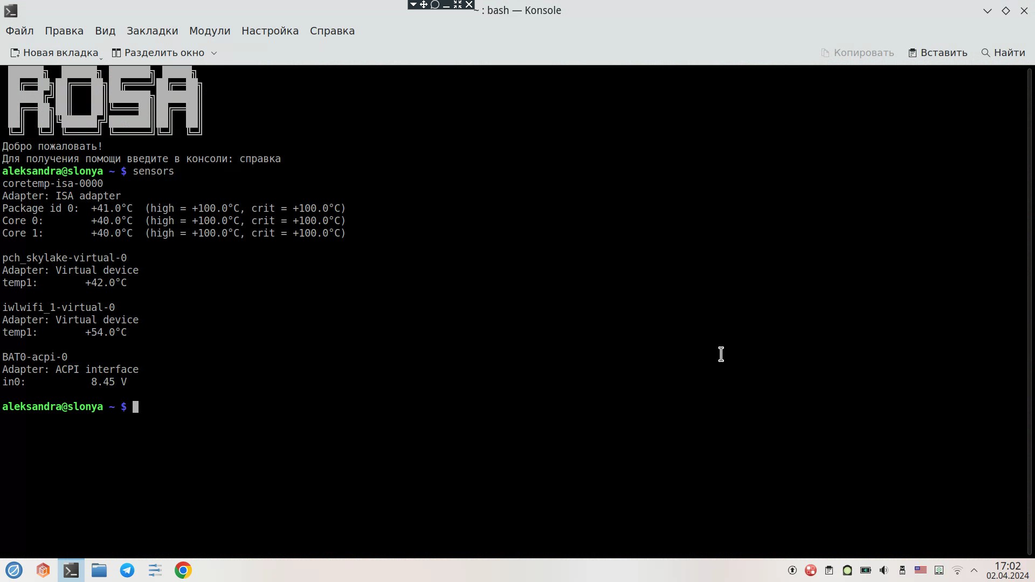The width and height of the screenshot is (1035, 582).
Task: Click the terminal vertical scrollbar
Action: tap(1029, 311)
